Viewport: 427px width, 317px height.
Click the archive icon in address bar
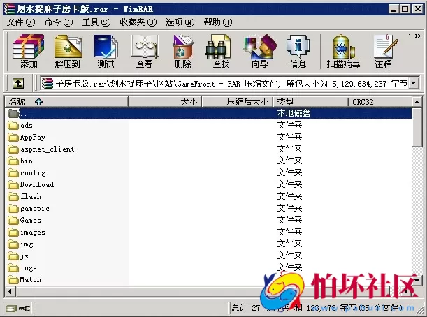tap(47, 83)
